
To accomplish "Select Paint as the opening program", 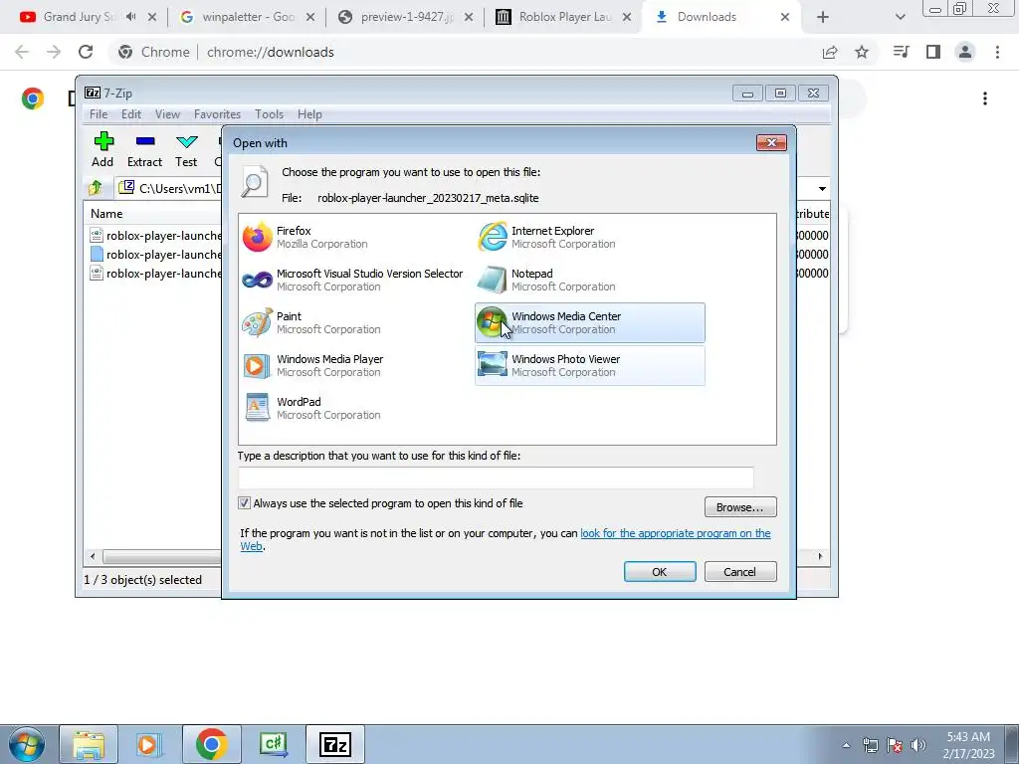I will 354,323.
